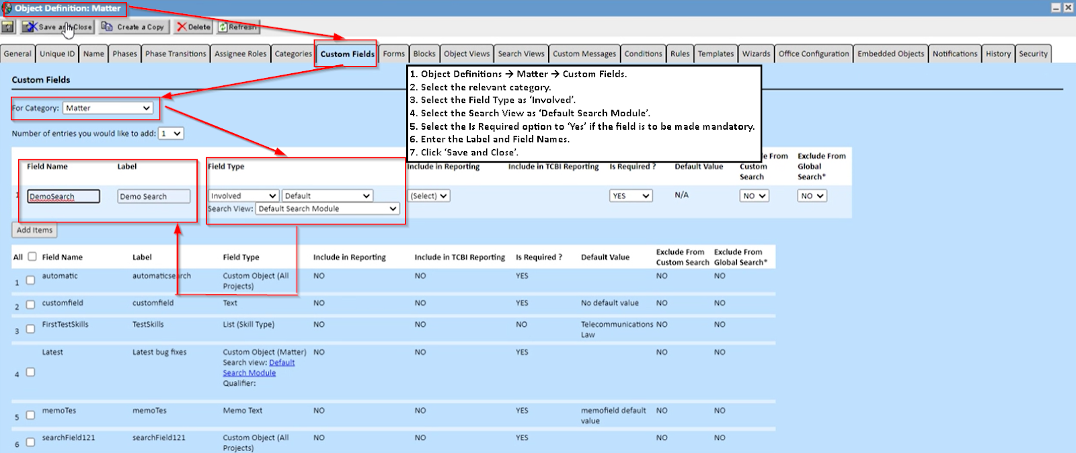1076x453 pixels.
Task: Switch to the Wizards tab
Action: click(756, 54)
